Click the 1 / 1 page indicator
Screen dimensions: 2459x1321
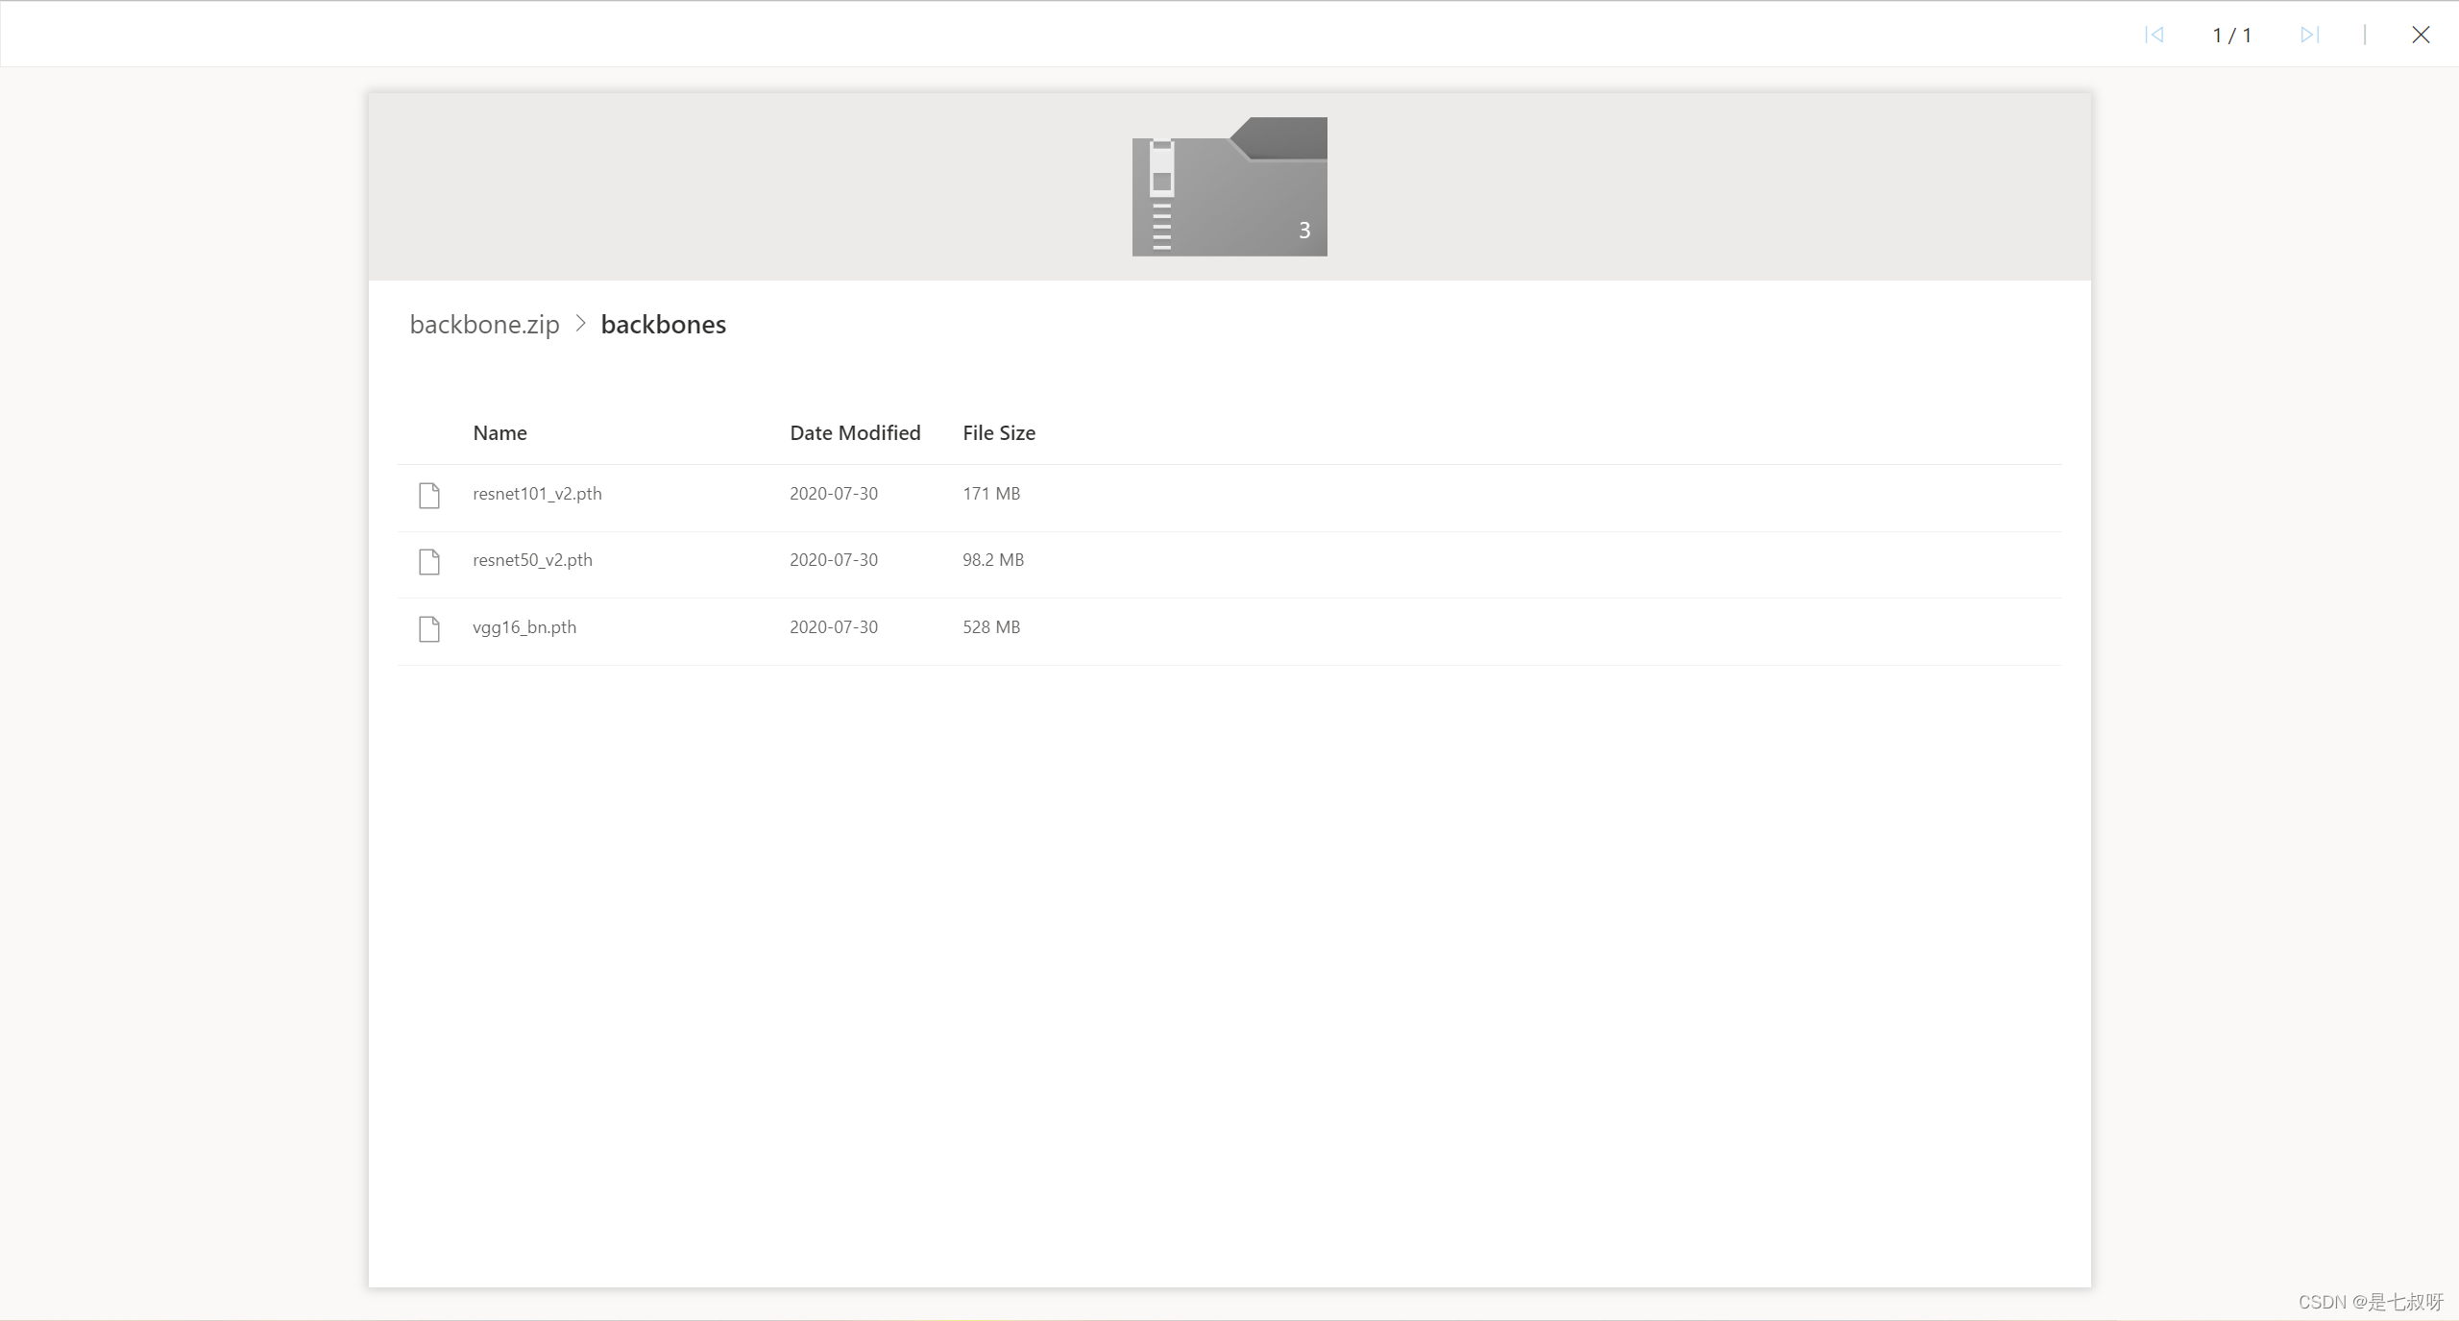point(2232,36)
